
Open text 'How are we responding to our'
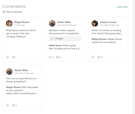point(21,78)
